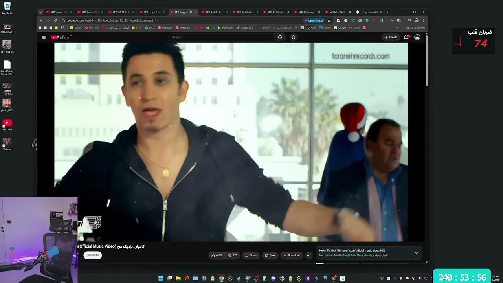Open the YouTube guide hamburger menu
The height and width of the screenshot is (283, 503).
point(44,37)
